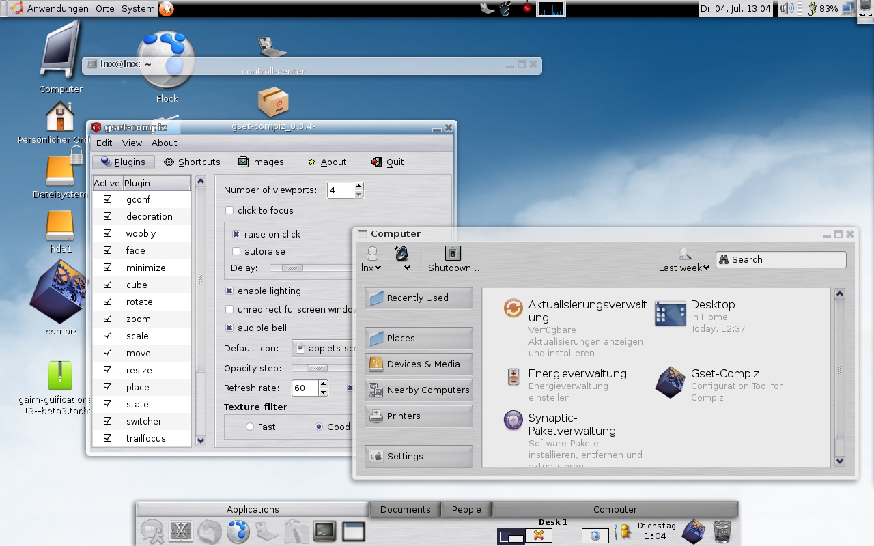Select the Fast texture filter radio
This screenshot has height=546, width=874.
tap(250, 427)
